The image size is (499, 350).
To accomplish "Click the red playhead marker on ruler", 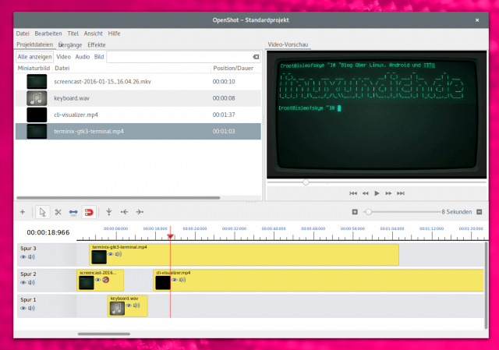I will pyautogui.click(x=170, y=236).
